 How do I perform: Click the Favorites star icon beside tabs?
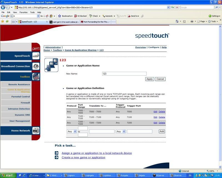[2, 21]
